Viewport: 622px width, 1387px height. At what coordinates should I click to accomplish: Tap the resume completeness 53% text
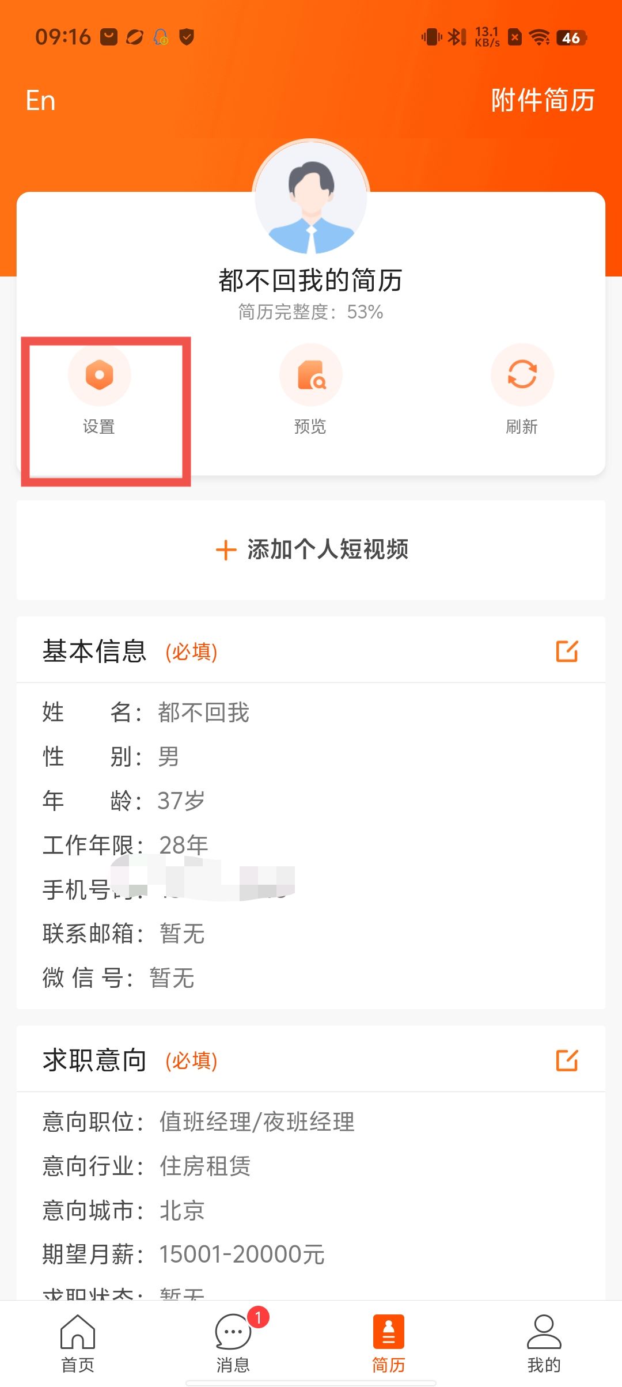click(x=310, y=312)
